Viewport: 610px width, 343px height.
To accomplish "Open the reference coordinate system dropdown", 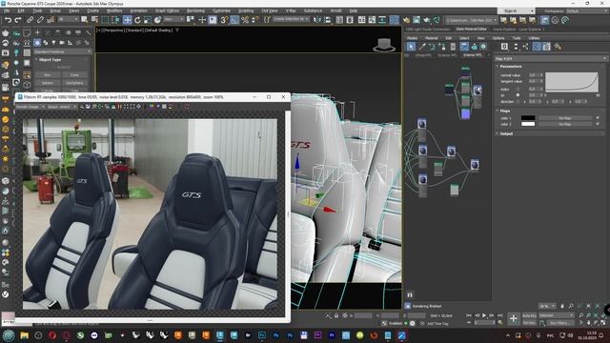I will click(173, 19).
